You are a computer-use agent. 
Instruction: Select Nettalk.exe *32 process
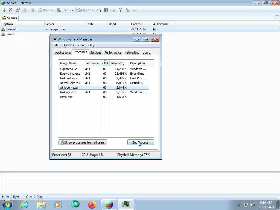[104, 83]
